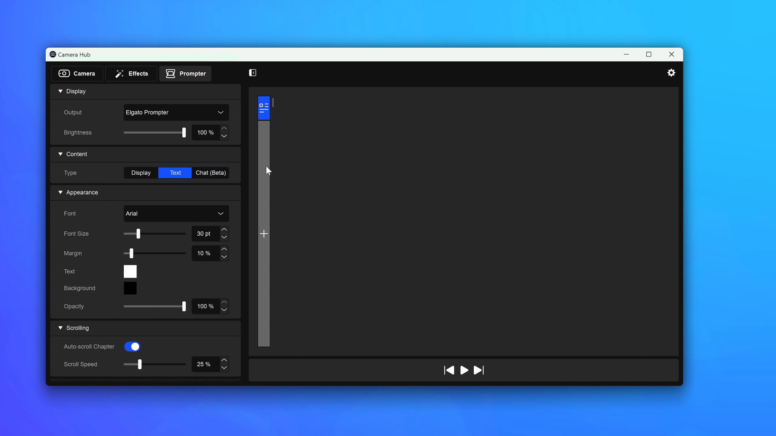Click the play button in prompter

[x=464, y=370]
